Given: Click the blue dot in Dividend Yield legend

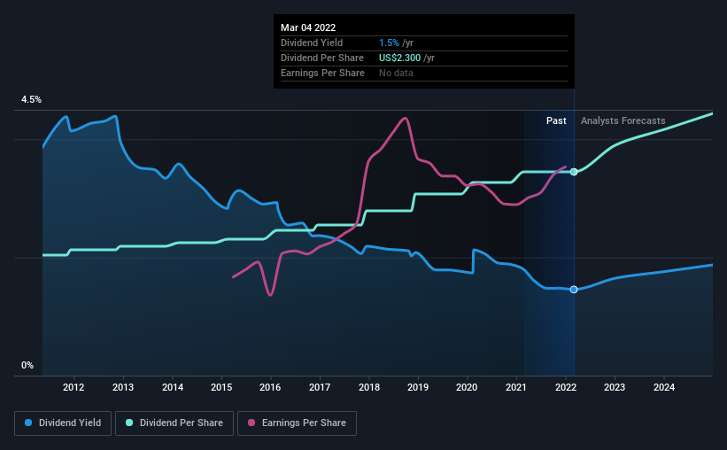Looking at the screenshot, I should (29, 423).
